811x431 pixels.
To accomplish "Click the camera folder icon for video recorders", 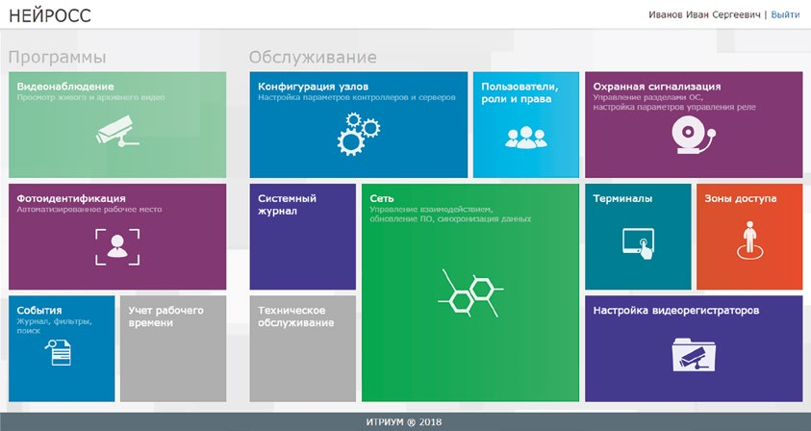I will [694, 354].
